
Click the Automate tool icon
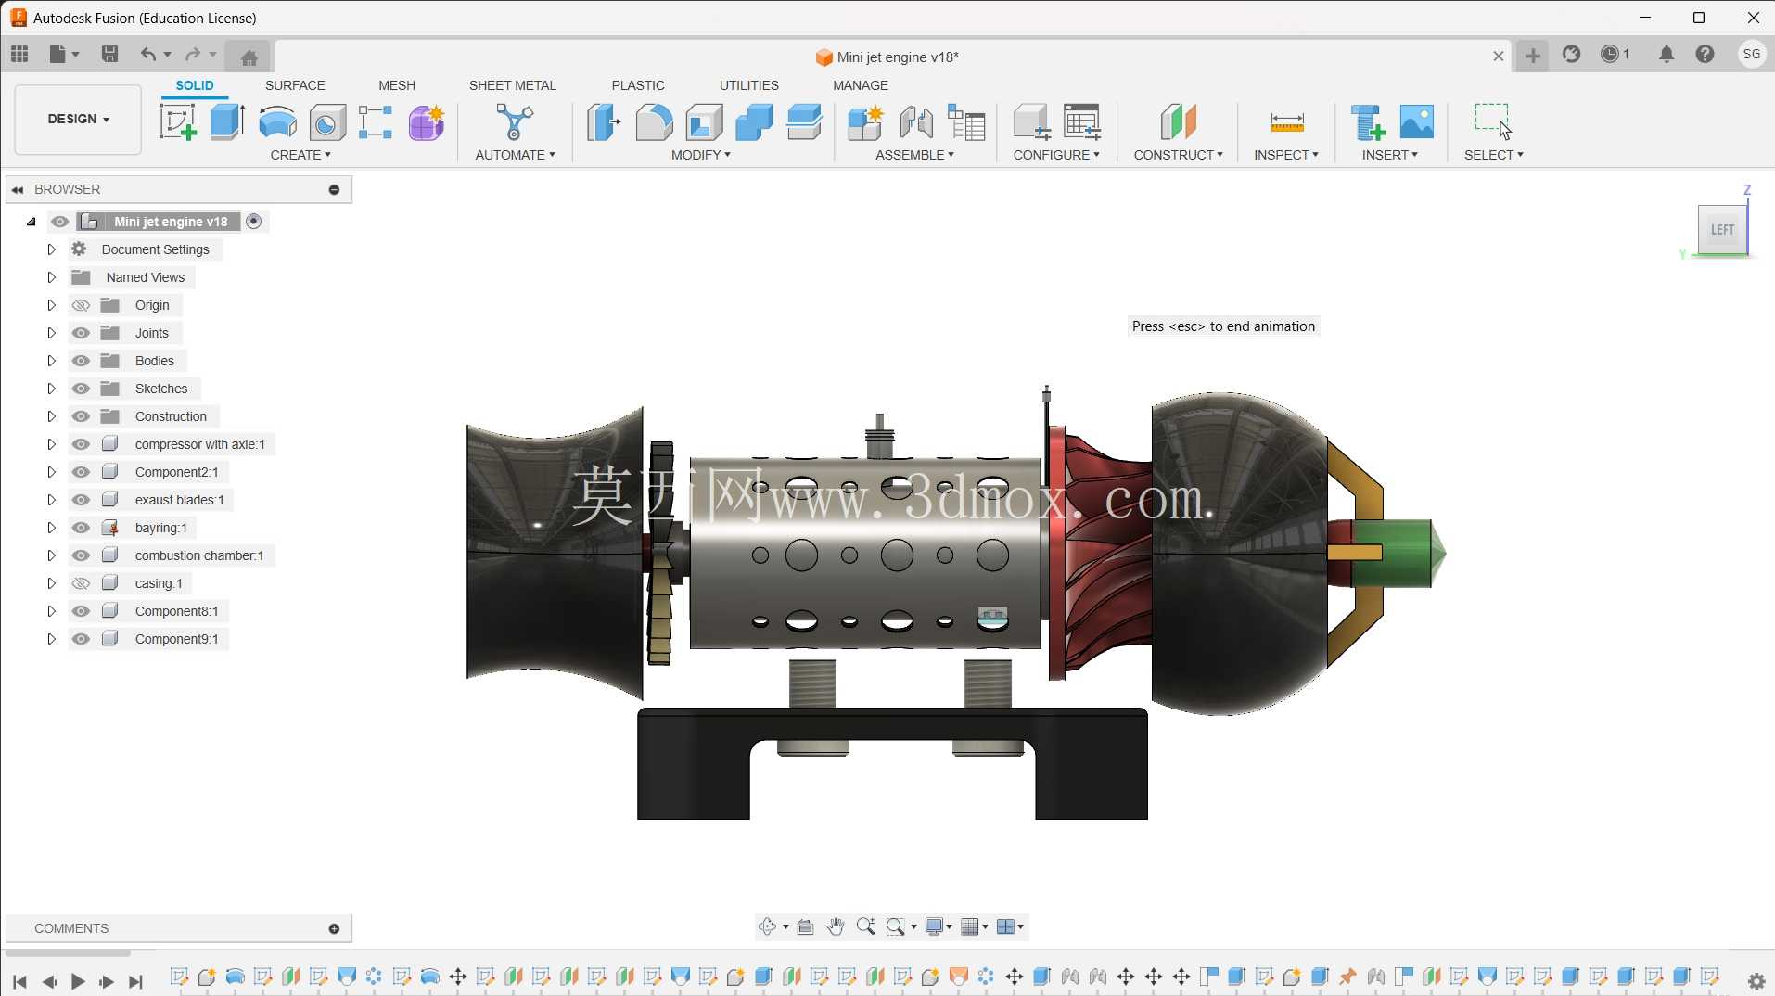(515, 121)
